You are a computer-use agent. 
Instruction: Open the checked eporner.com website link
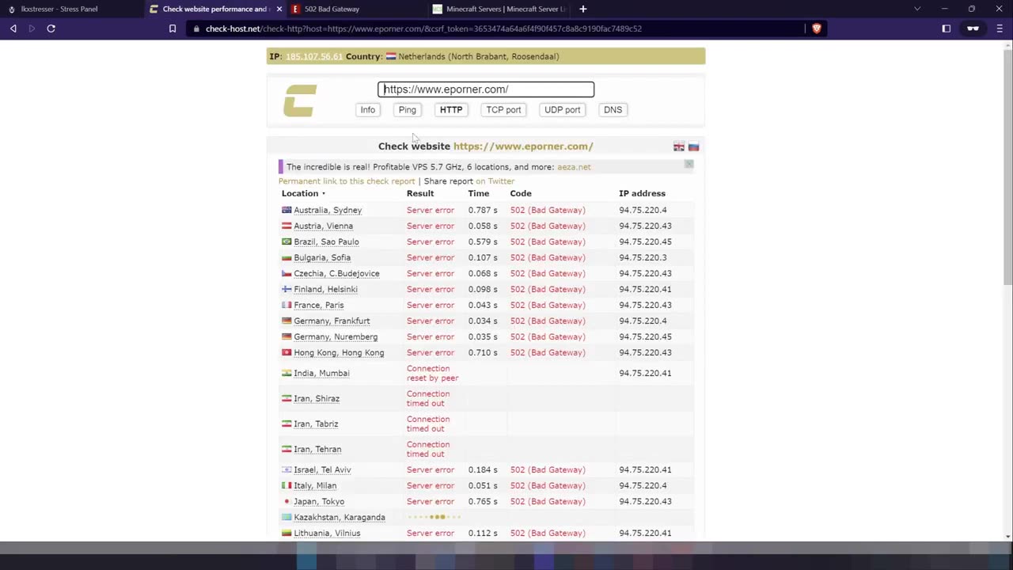[x=523, y=146]
